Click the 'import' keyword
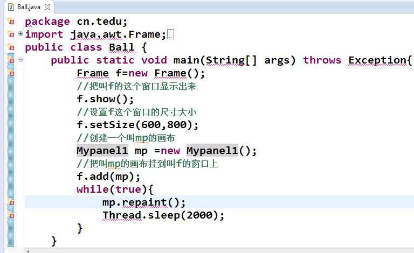The image size is (414, 253). 44,34
